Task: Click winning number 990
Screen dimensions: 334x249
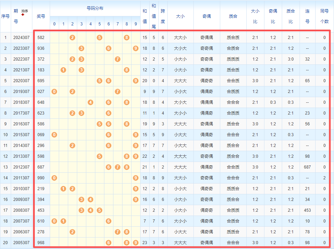Action: click(41, 178)
